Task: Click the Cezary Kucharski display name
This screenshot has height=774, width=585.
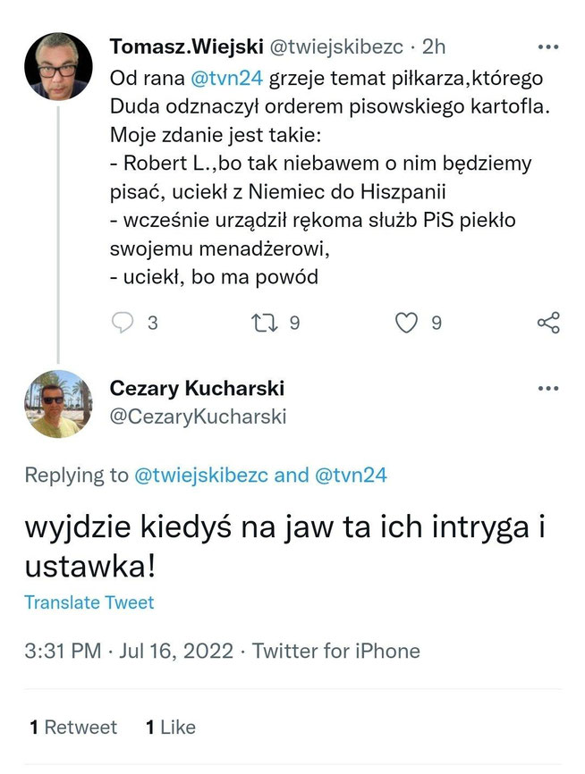Action: tap(197, 389)
